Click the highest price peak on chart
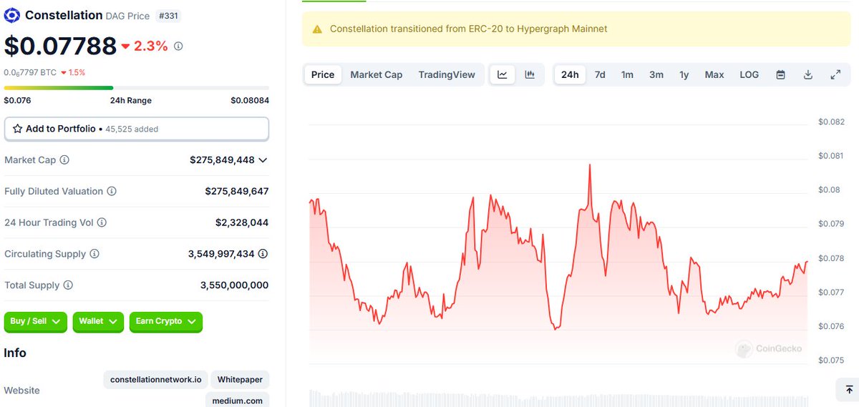 590,165
